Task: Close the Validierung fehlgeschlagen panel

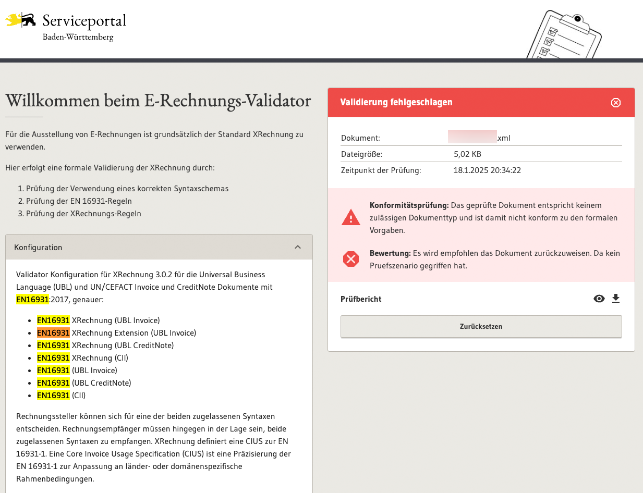Action: (615, 103)
